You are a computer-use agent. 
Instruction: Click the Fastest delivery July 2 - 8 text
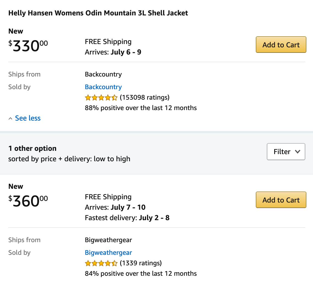point(127,218)
